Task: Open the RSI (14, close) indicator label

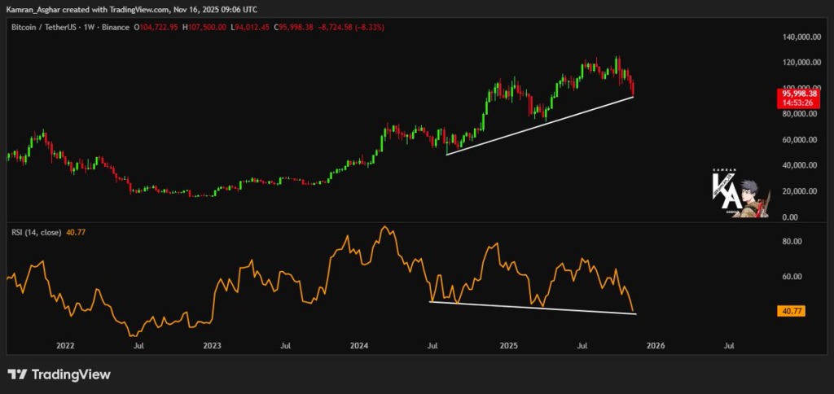Action: [x=35, y=230]
